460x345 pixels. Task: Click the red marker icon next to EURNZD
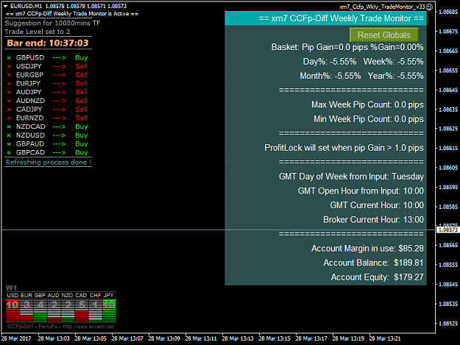pyautogui.click(x=9, y=118)
